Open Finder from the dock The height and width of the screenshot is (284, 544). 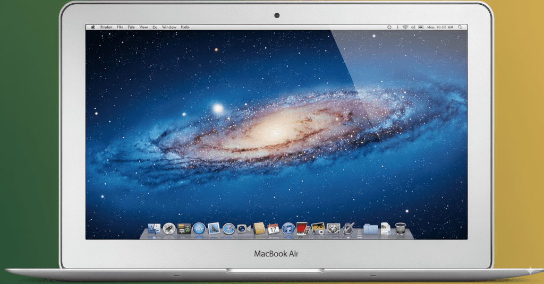(154, 229)
